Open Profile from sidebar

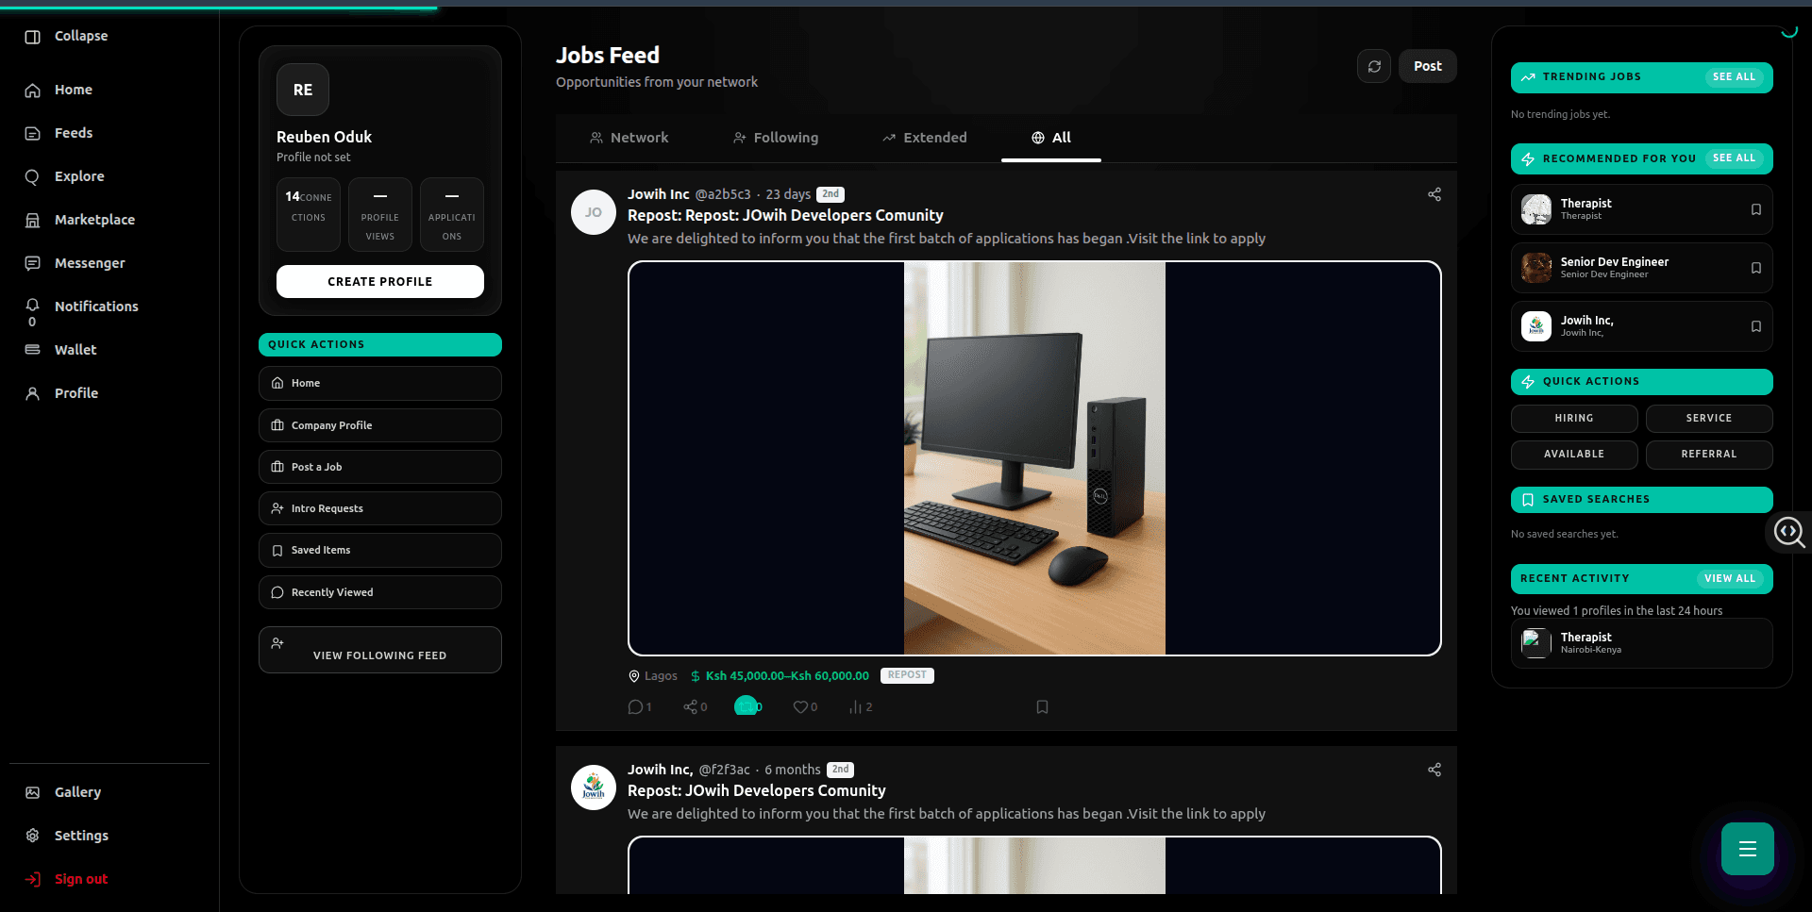click(61, 393)
